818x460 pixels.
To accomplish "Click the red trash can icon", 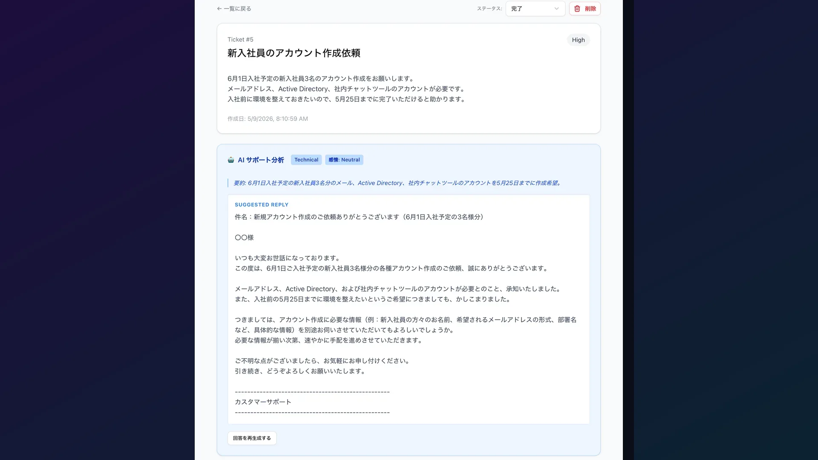I will pyautogui.click(x=577, y=9).
